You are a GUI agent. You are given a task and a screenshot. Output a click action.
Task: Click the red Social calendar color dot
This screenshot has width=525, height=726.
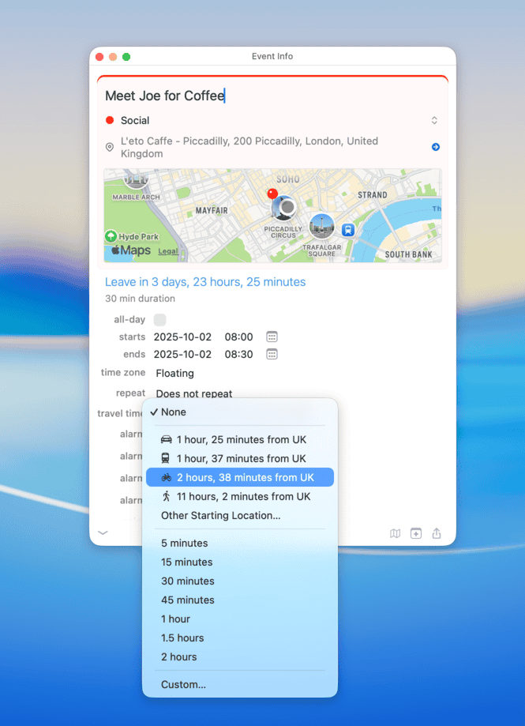(110, 121)
